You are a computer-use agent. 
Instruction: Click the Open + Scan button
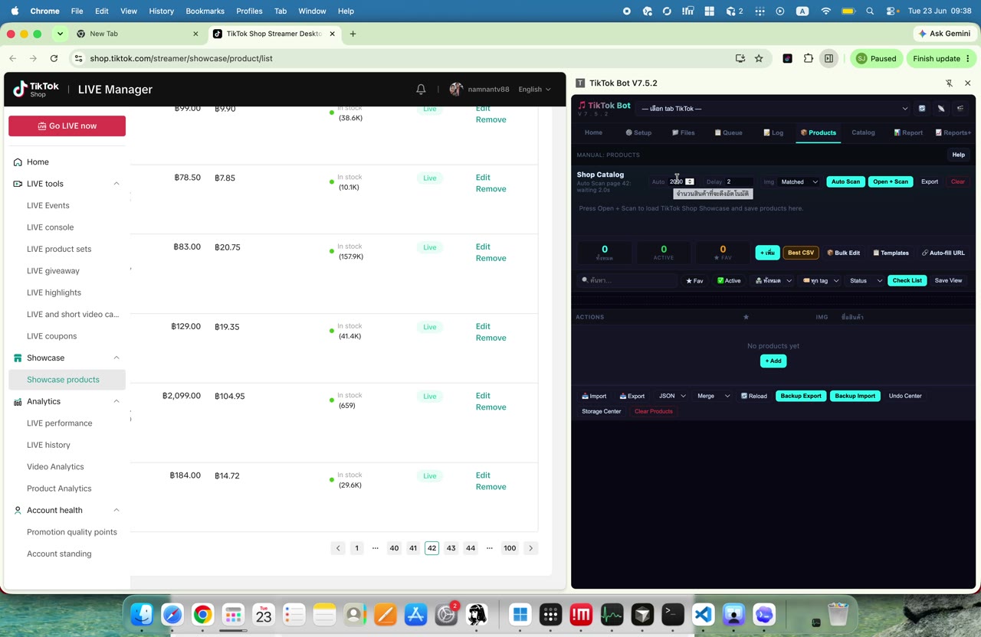pyautogui.click(x=891, y=182)
